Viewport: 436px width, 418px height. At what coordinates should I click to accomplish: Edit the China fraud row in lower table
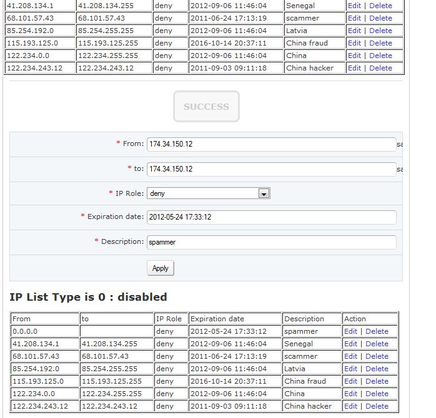coord(350,381)
